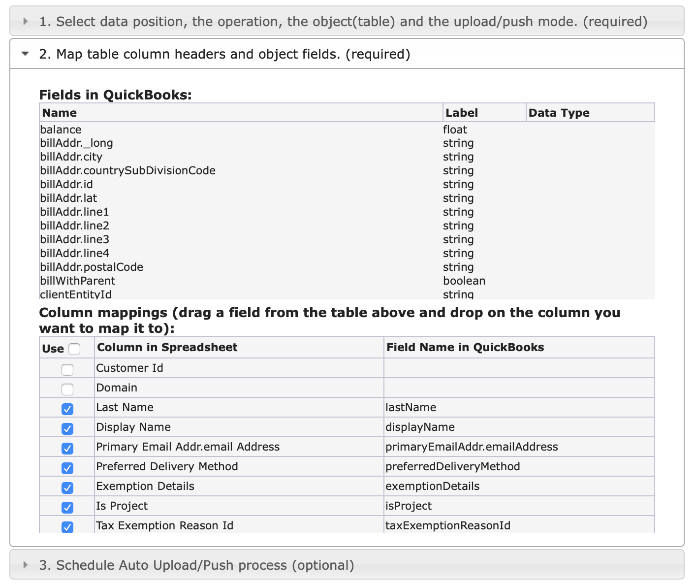Click the Domain spreadsheet column cell
696x584 pixels.
pos(239,388)
